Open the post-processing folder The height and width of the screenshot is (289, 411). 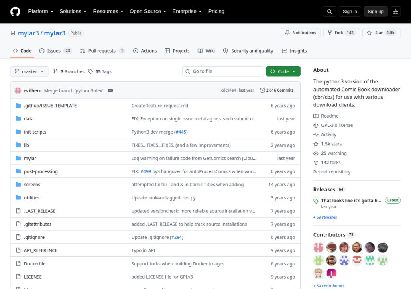41,171
